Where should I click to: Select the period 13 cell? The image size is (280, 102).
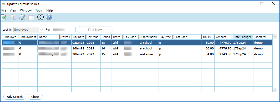[x=106, y=43]
